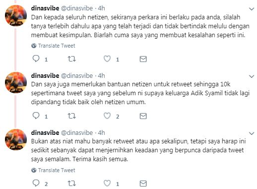This screenshot has width=257, height=189.
Task: Like the first tweet with heart icon
Action: pyautogui.click(x=107, y=59)
